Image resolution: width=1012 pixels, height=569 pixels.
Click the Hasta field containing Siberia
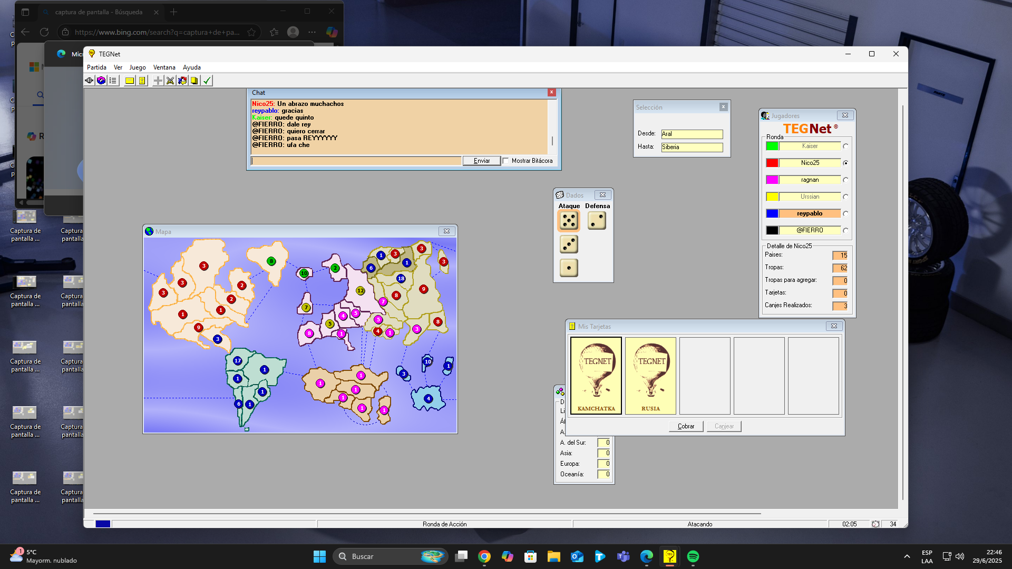pyautogui.click(x=692, y=147)
